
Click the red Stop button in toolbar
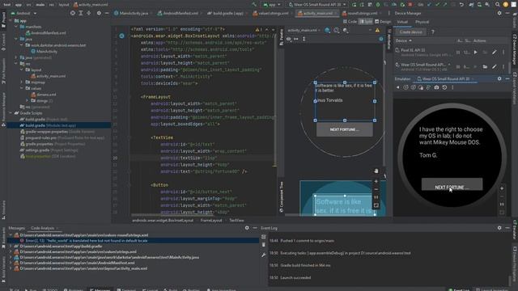click(x=410, y=5)
